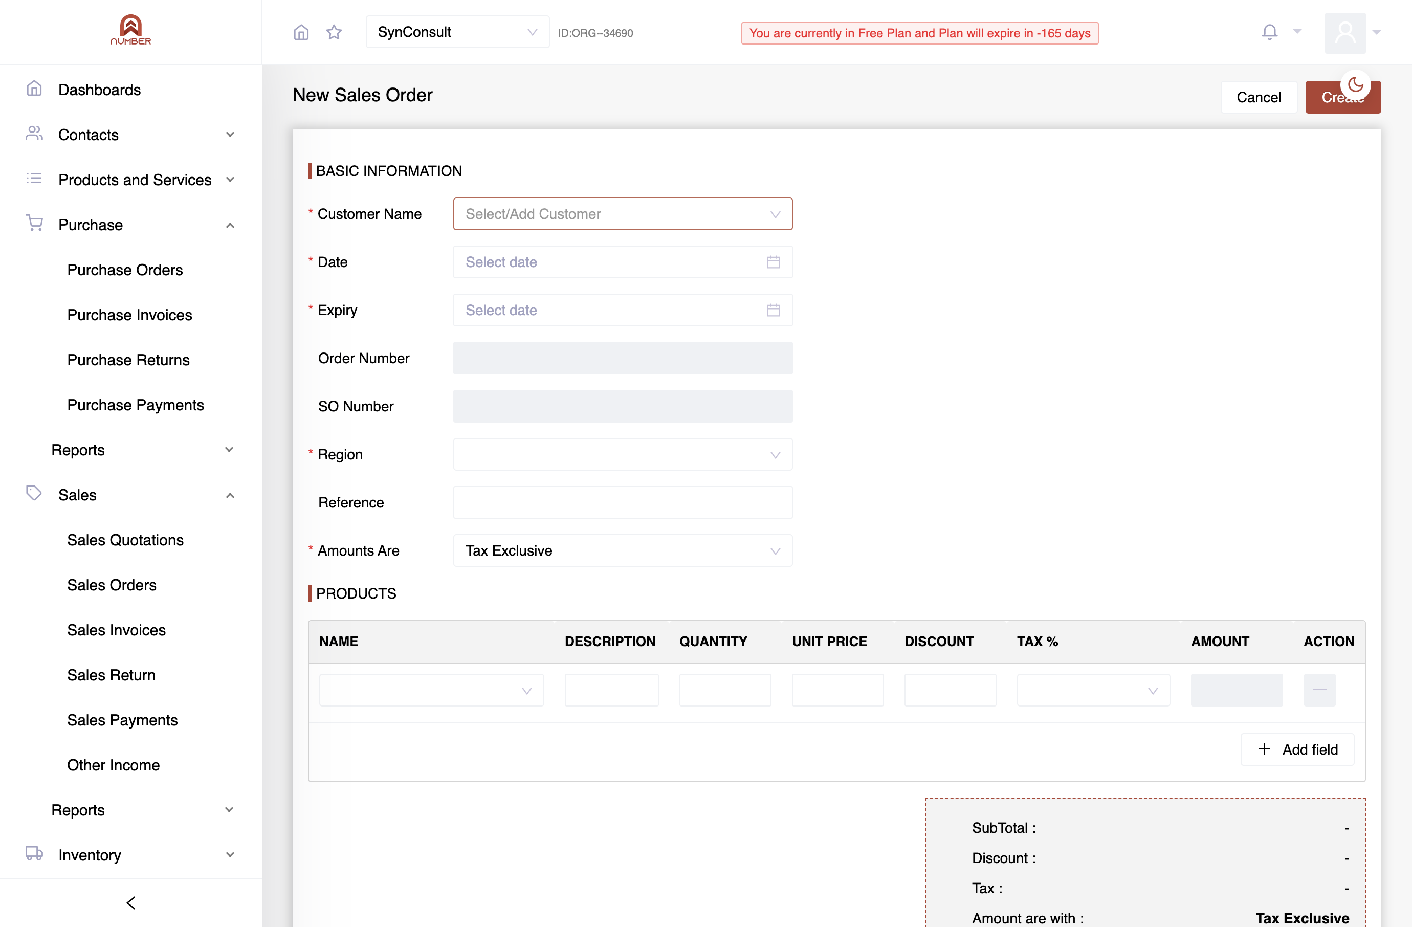Open the Tax % dropdown in product row
The width and height of the screenshot is (1412, 927).
point(1093,690)
